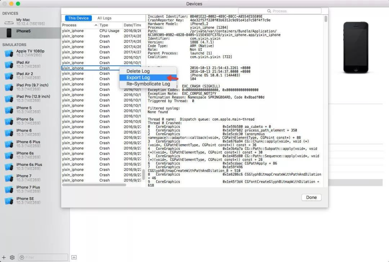
Task: Click the iPhone 6 Plus simulator icon
Action: point(9,144)
